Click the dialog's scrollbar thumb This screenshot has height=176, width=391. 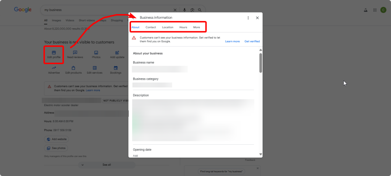click(260, 63)
